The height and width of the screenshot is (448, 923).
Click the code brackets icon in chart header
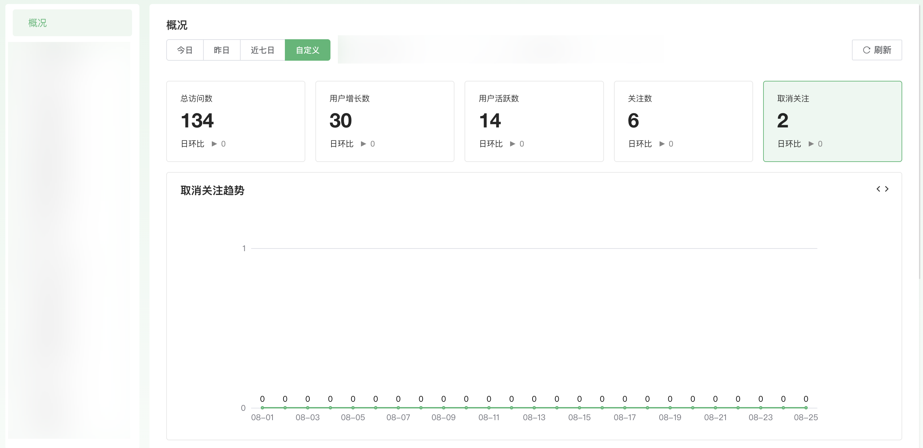882,189
